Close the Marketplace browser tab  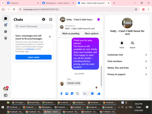pyautogui.click(x=73, y=3)
